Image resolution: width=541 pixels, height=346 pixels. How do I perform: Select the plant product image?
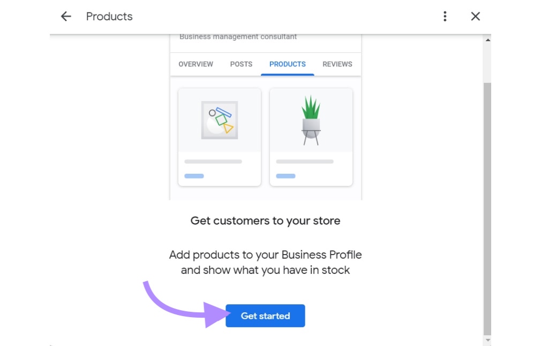point(311,119)
